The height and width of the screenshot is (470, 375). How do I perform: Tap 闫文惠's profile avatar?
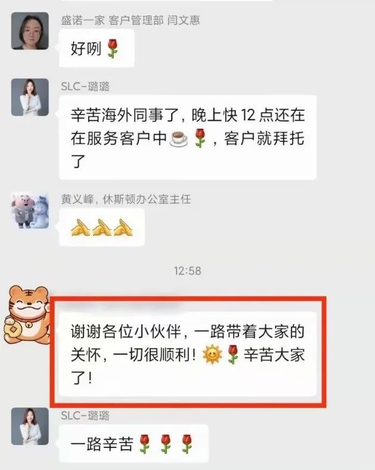[x=30, y=31]
